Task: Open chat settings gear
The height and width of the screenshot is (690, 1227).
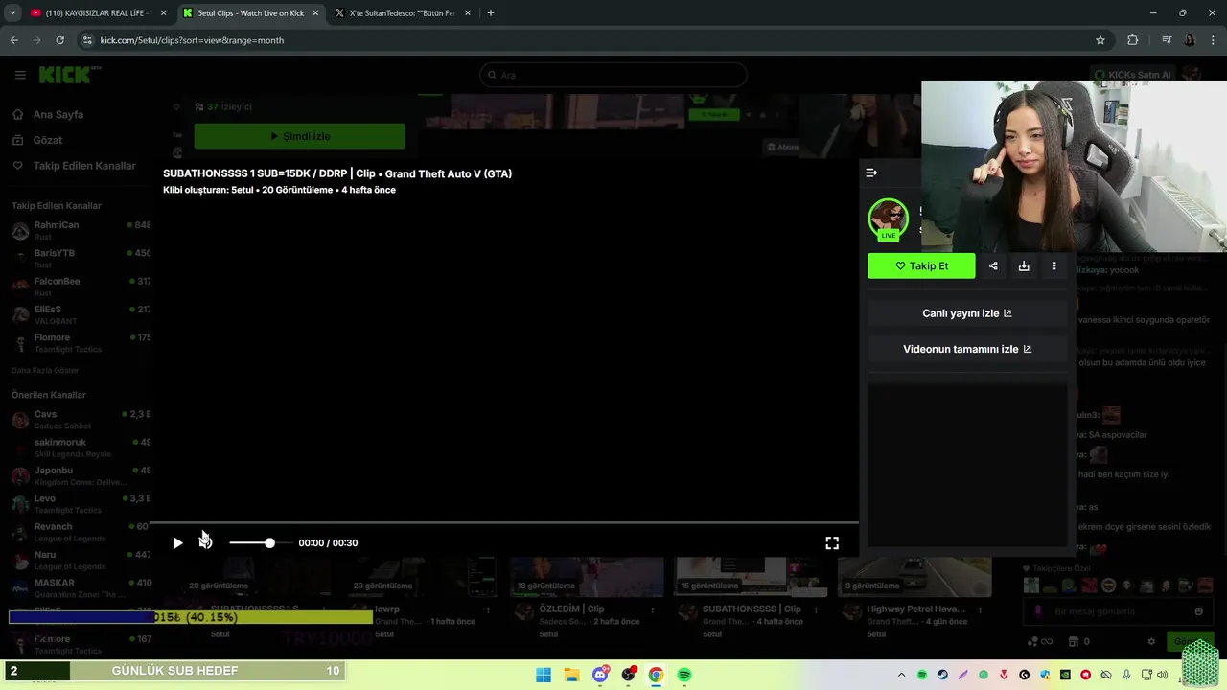Action: pyautogui.click(x=1151, y=641)
